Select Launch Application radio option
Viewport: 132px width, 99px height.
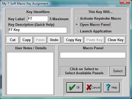pos(93,31)
